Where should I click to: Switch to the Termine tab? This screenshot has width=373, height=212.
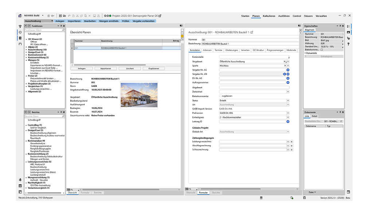[x=218, y=50]
